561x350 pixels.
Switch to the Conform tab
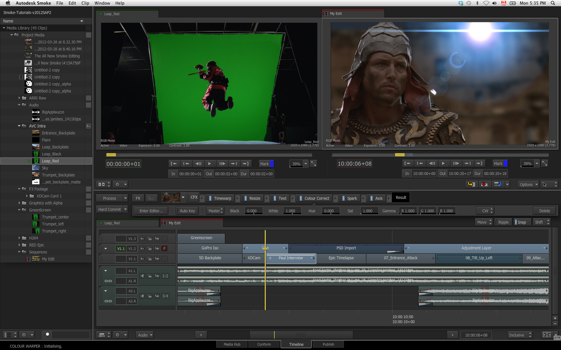click(x=264, y=344)
